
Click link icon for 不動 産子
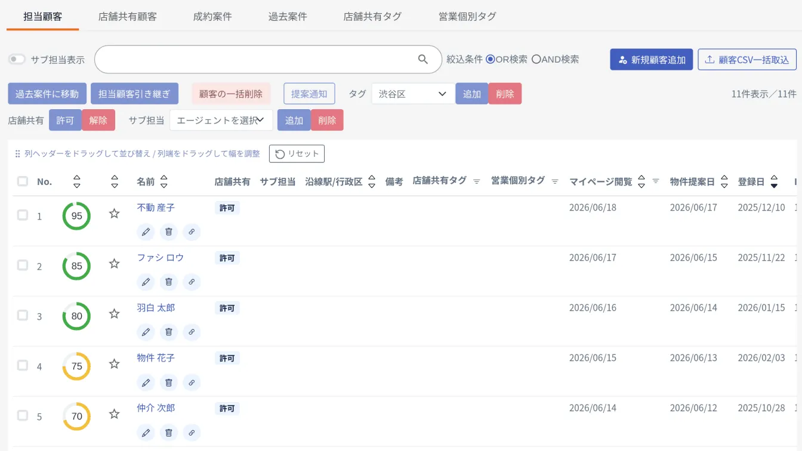(x=192, y=232)
